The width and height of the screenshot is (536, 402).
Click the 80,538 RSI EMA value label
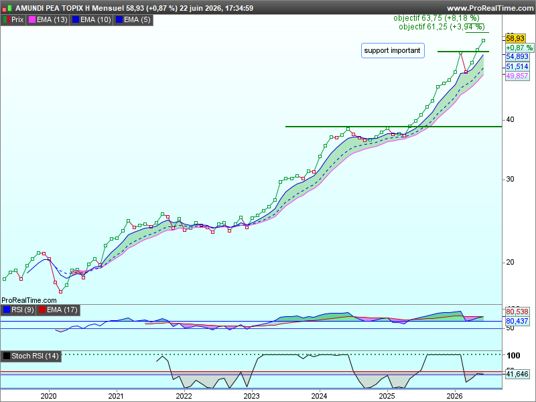(517, 312)
